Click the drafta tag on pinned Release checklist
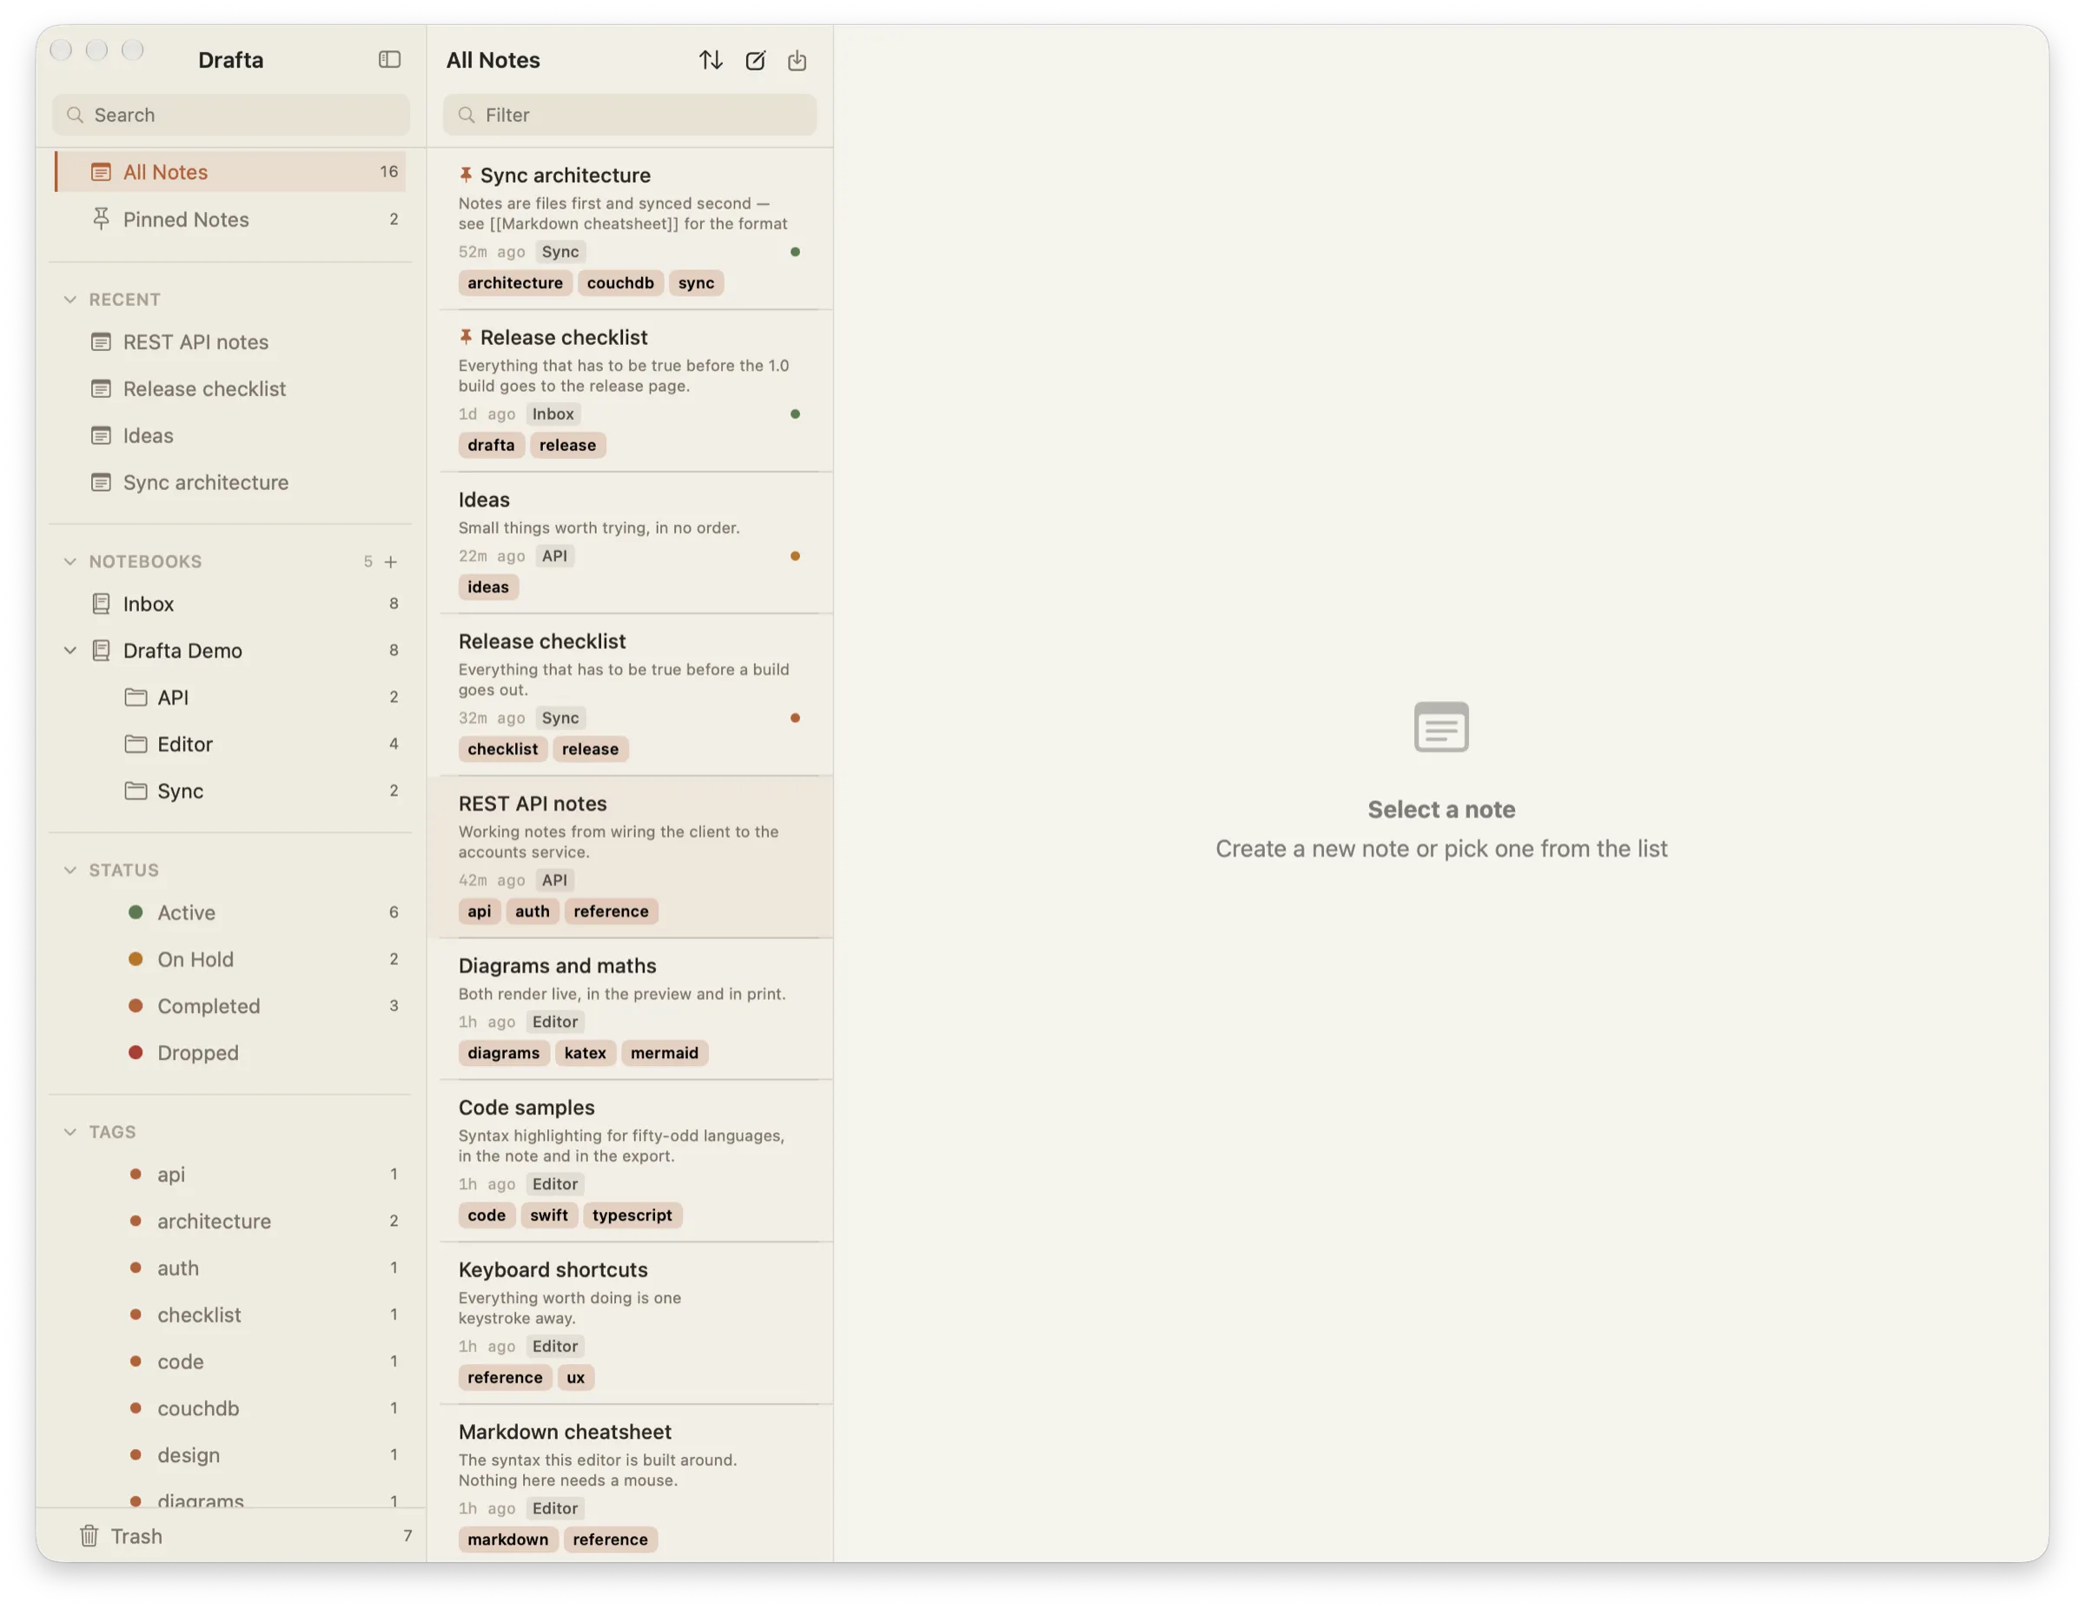The image size is (2085, 1609). [x=492, y=445]
